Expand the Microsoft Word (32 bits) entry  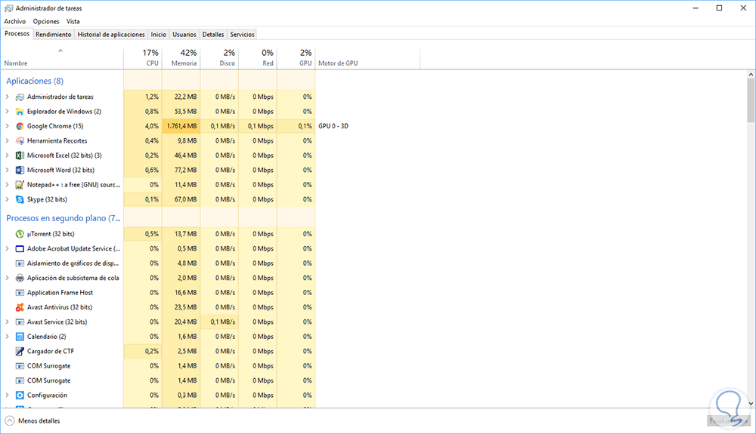point(8,171)
